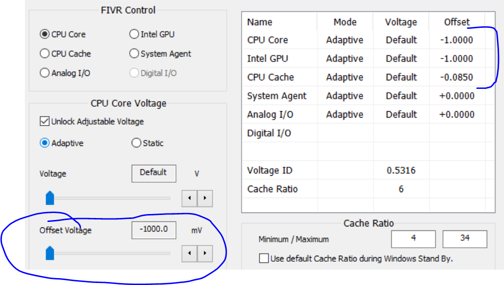Image resolution: width=504 pixels, height=285 pixels.
Task: Increase Voltage with the right arrow
Action: pyautogui.click(x=205, y=199)
